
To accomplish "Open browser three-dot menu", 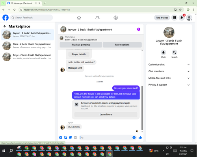I will point(193,9).
